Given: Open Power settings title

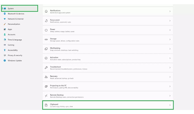Looking at the screenshot, I should pos(53,29).
